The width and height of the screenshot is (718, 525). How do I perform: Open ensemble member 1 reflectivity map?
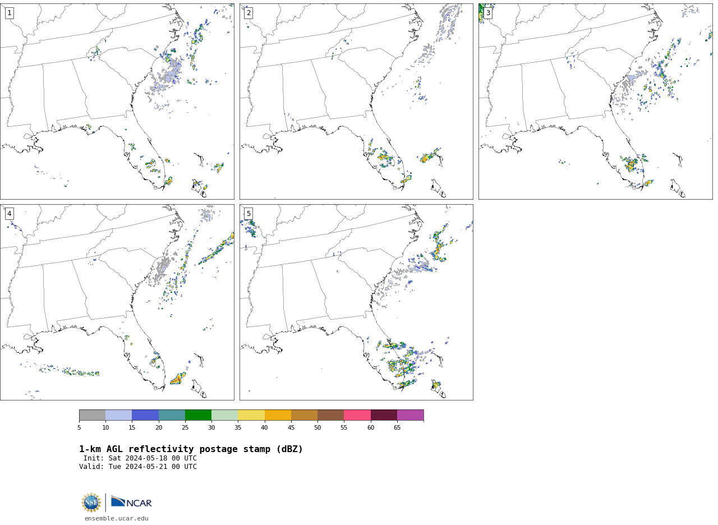point(117,102)
